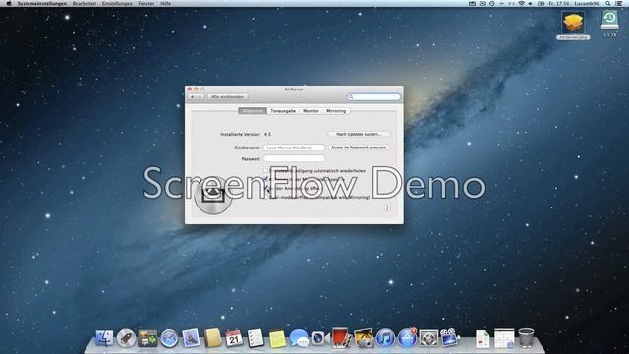Open Photo Booth icon in Dock

point(341,338)
